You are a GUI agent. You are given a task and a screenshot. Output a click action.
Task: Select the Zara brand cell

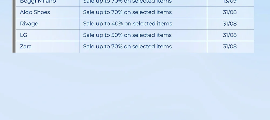[x=26, y=47]
